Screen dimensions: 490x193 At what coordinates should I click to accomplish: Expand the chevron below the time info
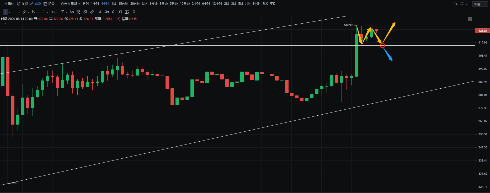click(4, 24)
